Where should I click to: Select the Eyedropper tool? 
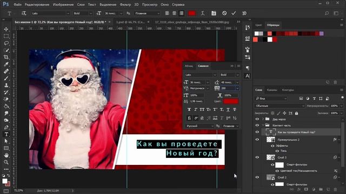click(6, 64)
